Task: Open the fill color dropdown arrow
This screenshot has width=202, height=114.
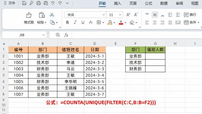Action: [x=114, y=22]
